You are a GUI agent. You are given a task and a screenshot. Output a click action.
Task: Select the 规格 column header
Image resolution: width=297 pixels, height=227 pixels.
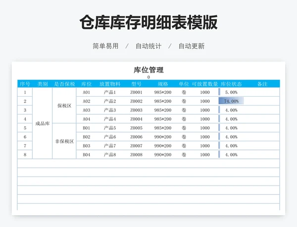[x=163, y=84]
